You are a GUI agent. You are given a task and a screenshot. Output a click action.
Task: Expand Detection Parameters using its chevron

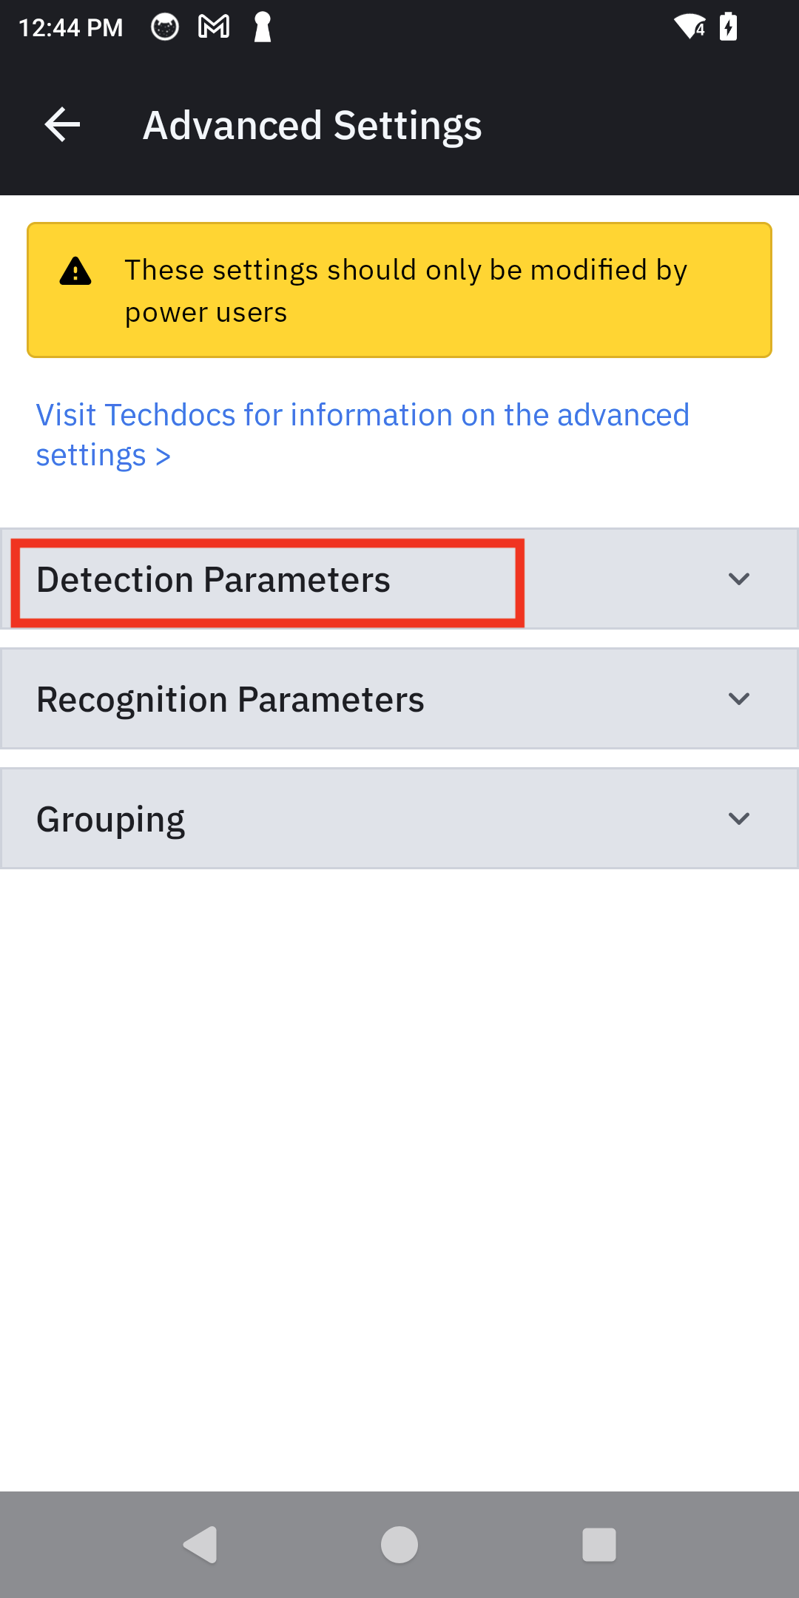point(739,579)
